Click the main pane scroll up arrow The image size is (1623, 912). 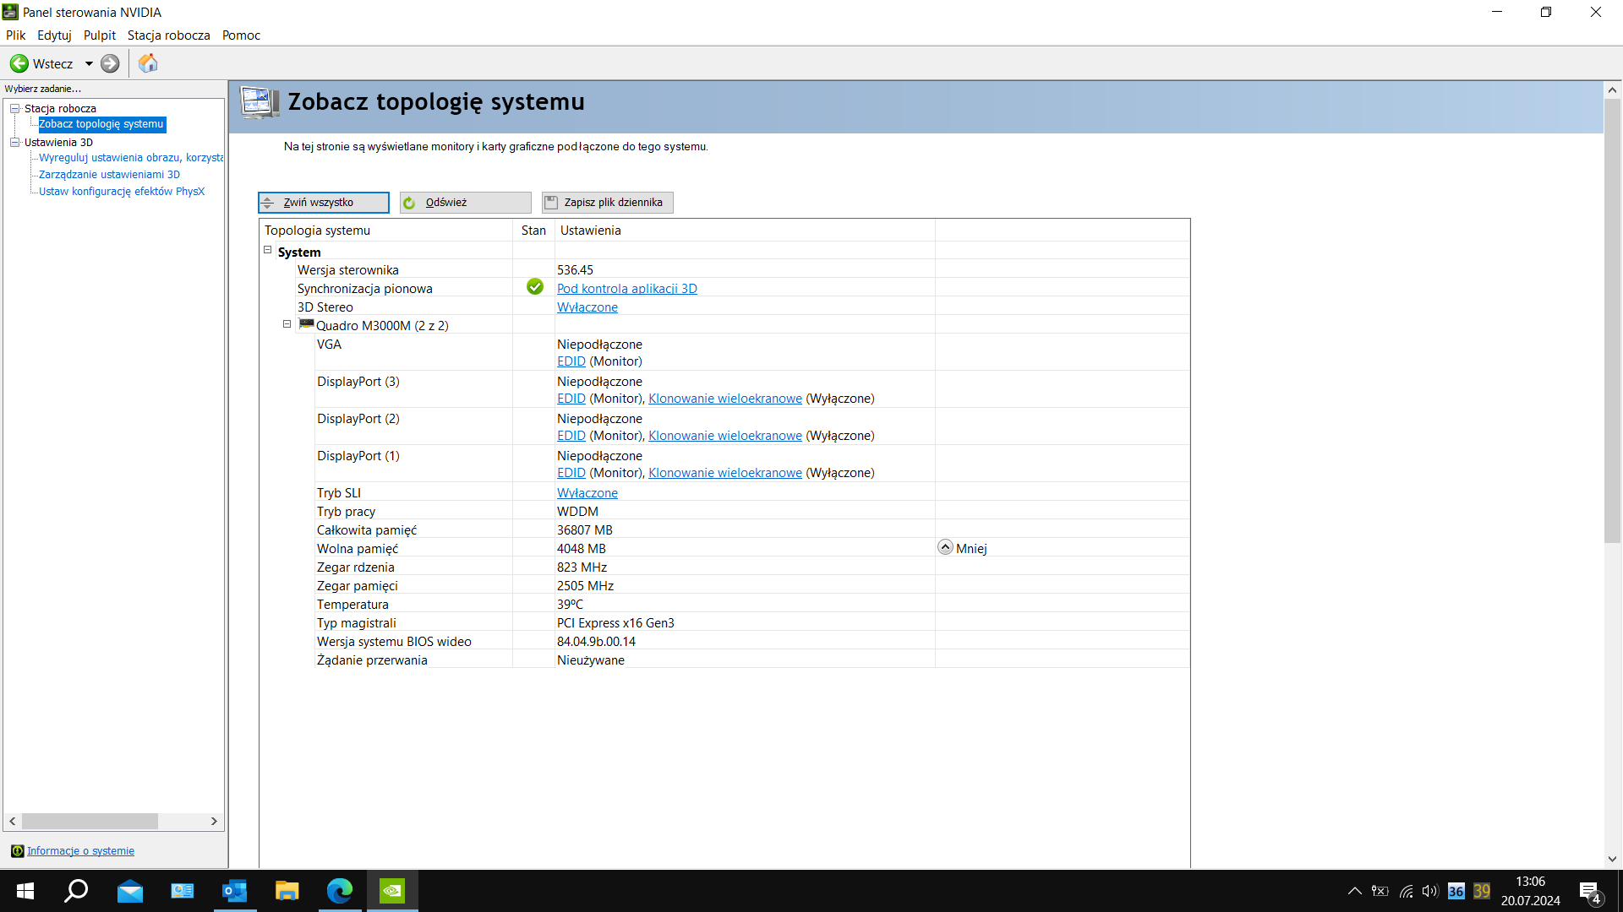tap(1612, 90)
